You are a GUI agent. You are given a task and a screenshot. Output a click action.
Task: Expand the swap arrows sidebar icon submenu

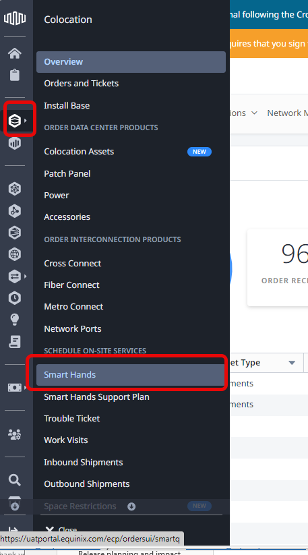pyautogui.click(x=15, y=276)
